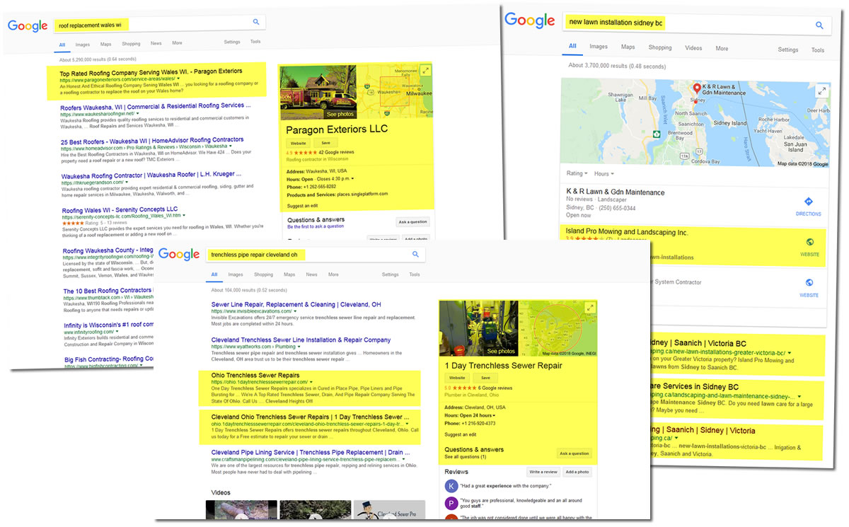Open URL dropdown arrow for serenity-concepts-llc.com result
Image resolution: width=849 pixels, height=527 pixels.
pos(184,216)
